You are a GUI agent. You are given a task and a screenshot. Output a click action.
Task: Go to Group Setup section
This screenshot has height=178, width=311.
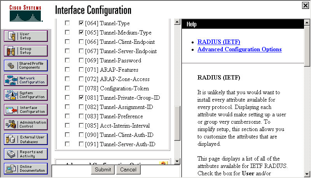[x=26, y=51]
